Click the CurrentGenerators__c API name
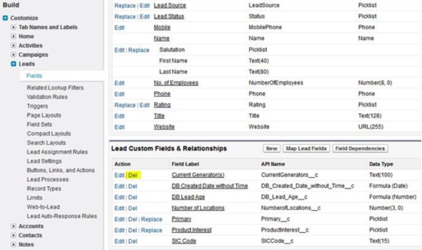Image resolution: width=422 pixels, height=250 pixels. point(290,175)
